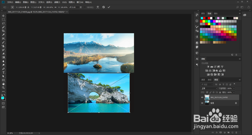Image resolution: width=252 pixels, height=135 pixels.
Task: Add Brightness/Contrast adjustment (sun icon)
Action: click(208, 67)
